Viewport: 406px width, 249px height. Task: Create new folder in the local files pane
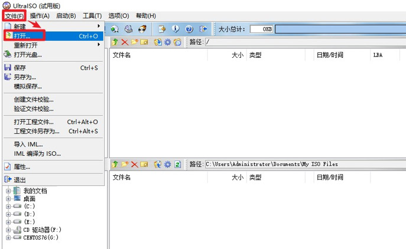click(x=125, y=164)
